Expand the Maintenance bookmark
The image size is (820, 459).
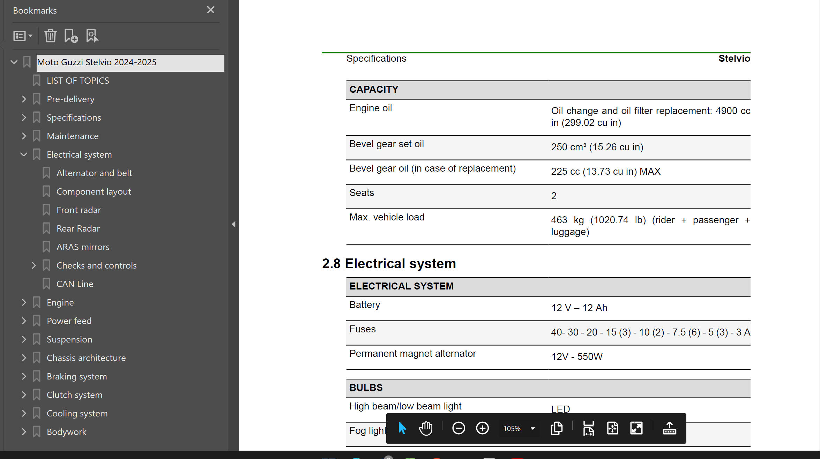(24, 136)
